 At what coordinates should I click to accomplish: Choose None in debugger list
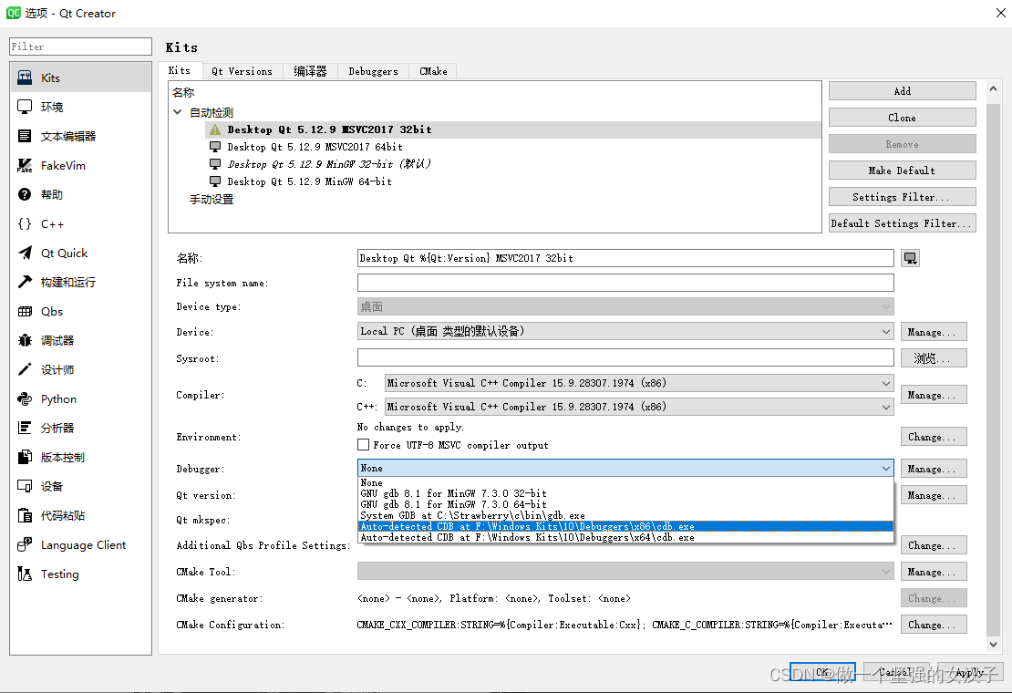point(625,482)
